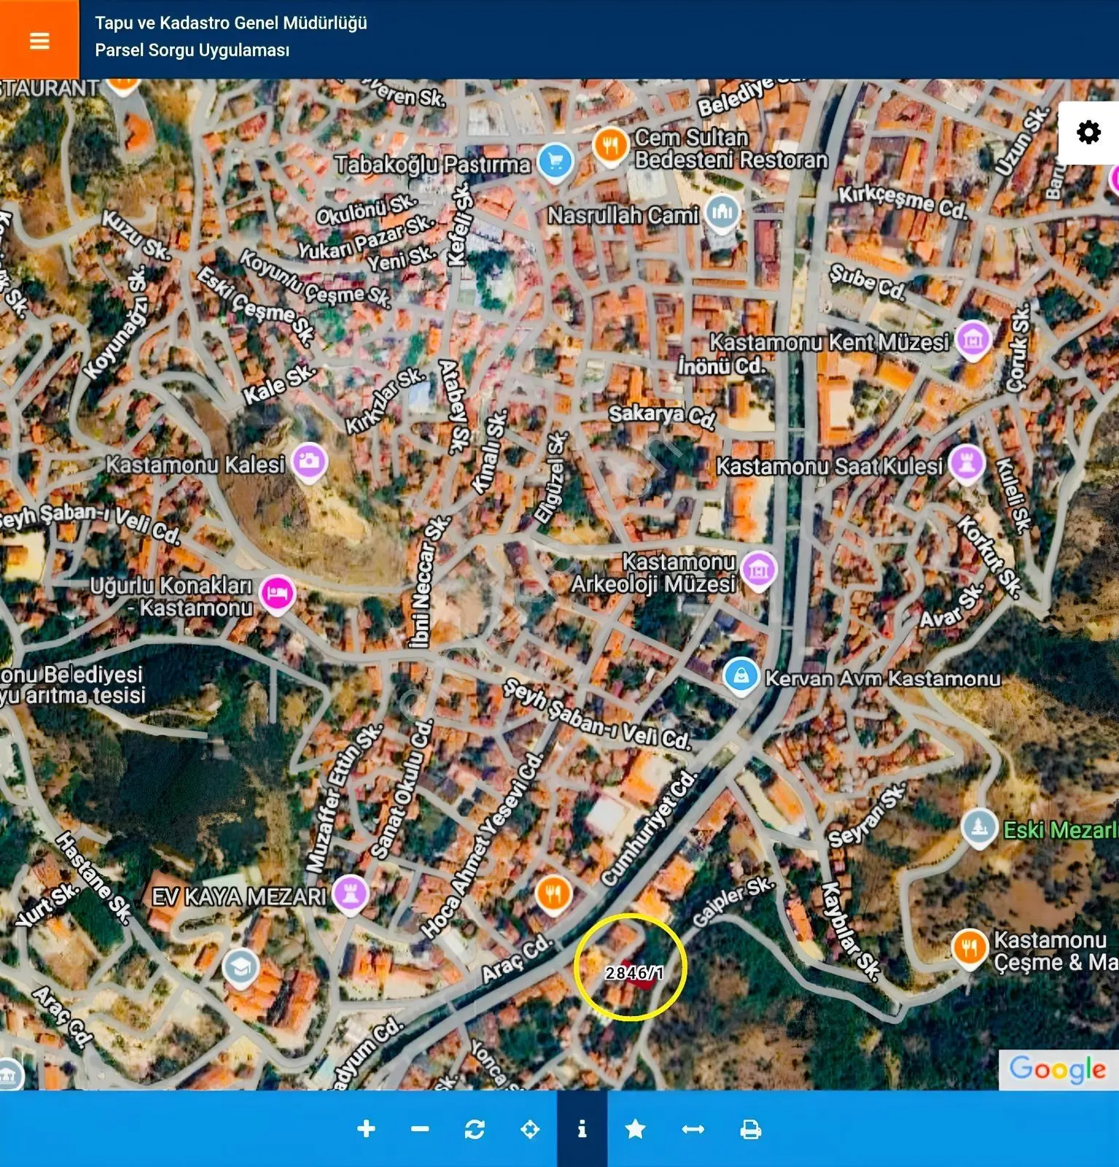
Task: Open the orange hamburger menu
Action: click(39, 39)
